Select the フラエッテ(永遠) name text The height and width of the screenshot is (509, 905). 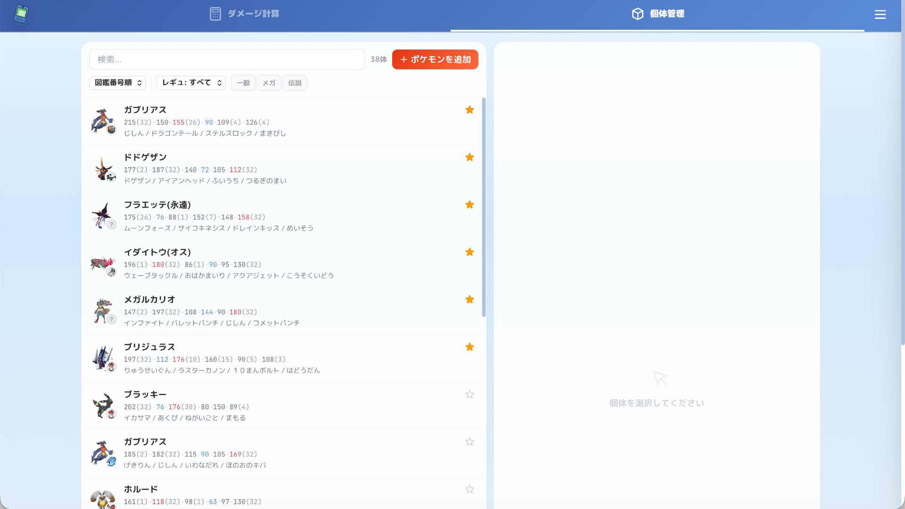pos(157,205)
